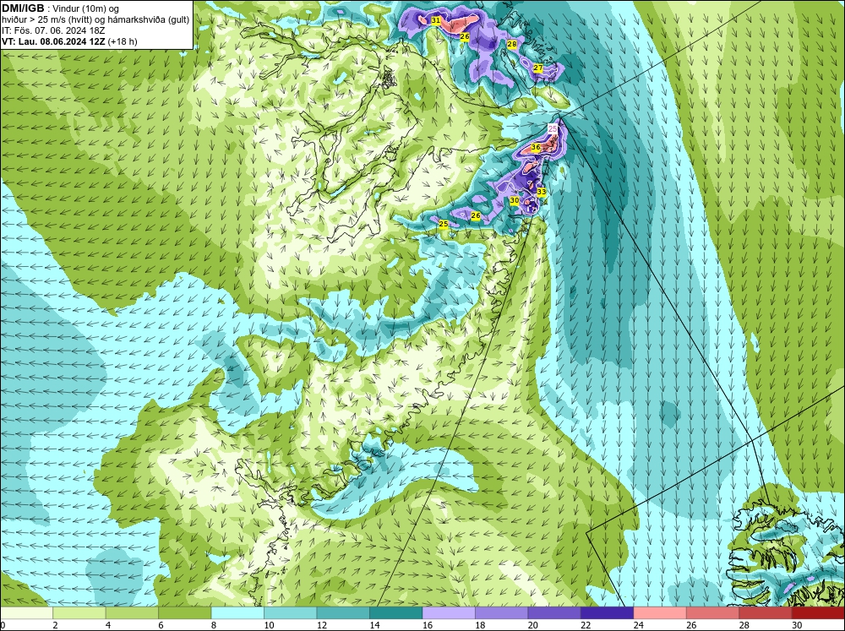Click the initial time 'IT: Fös. 07. 06. 2024 18Z'
The width and height of the screenshot is (845, 631).
click(x=53, y=30)
